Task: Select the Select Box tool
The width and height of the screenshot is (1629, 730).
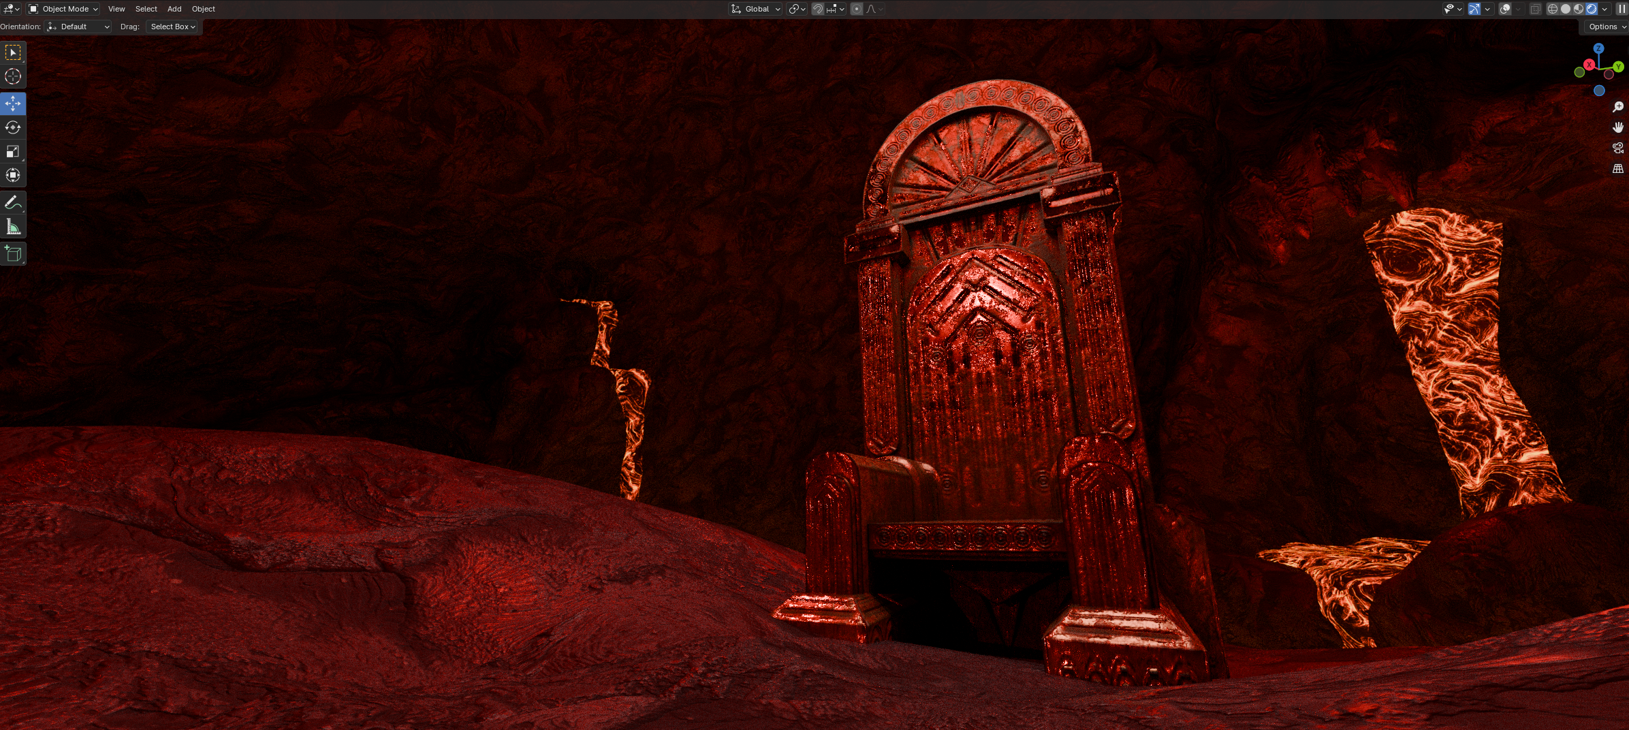Action: [x=13, y=52]
